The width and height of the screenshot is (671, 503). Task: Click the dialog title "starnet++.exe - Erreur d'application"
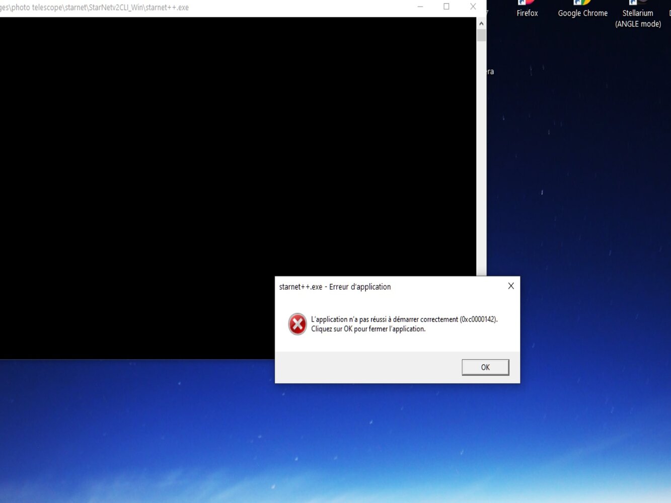pyautogui.click(x=335, y=287)
